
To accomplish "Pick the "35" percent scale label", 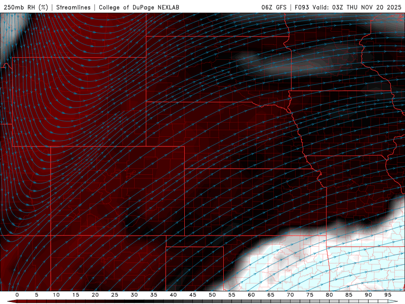I will tap(154, 295).
